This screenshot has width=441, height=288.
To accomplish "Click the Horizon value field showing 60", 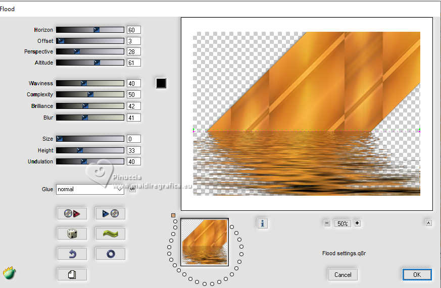I will pyautogui.click(x=133, y=30).
